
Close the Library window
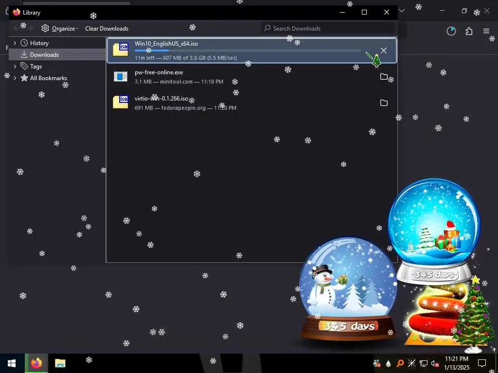point(387,12)
